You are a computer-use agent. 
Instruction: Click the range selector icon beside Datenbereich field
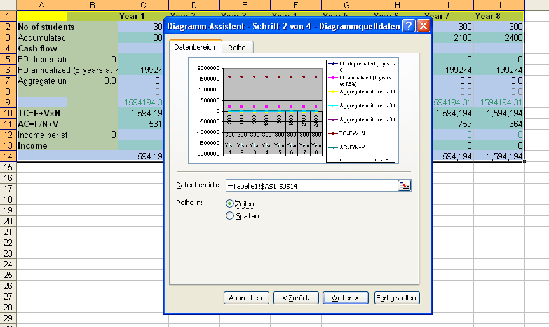click(404, 185)
